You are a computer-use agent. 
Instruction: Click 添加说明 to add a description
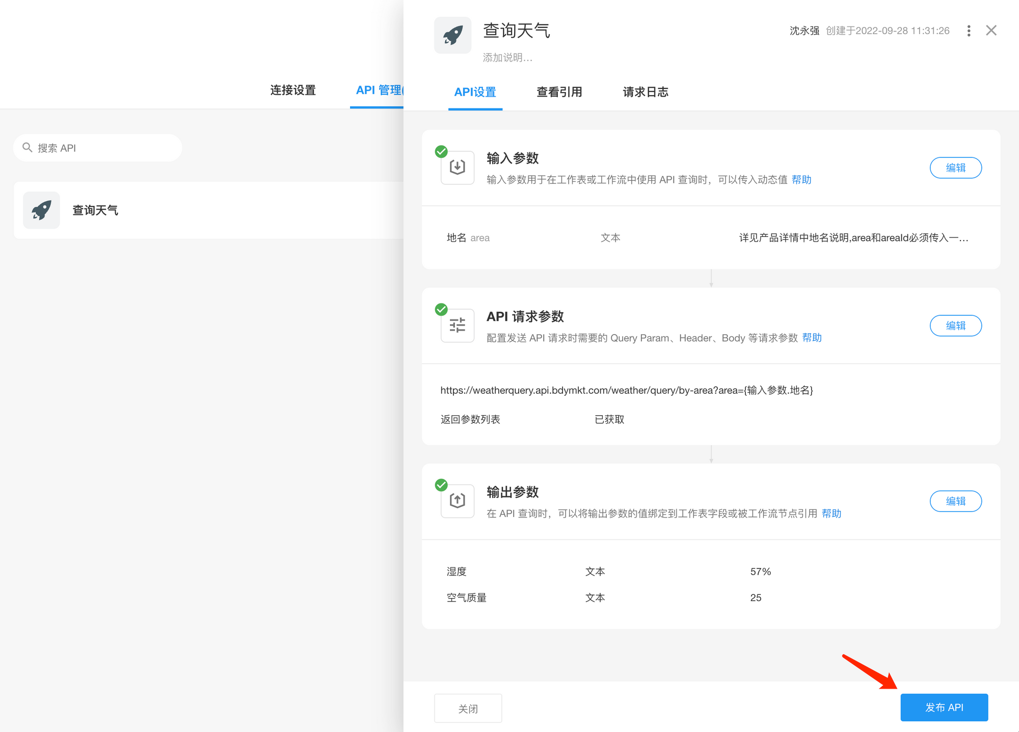click(x=507, y=58)
